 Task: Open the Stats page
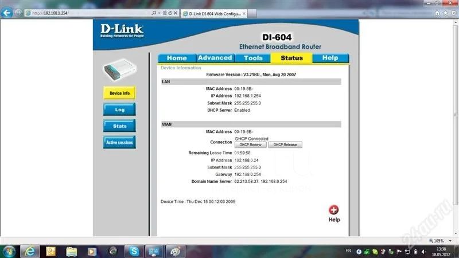coord(119,126)
